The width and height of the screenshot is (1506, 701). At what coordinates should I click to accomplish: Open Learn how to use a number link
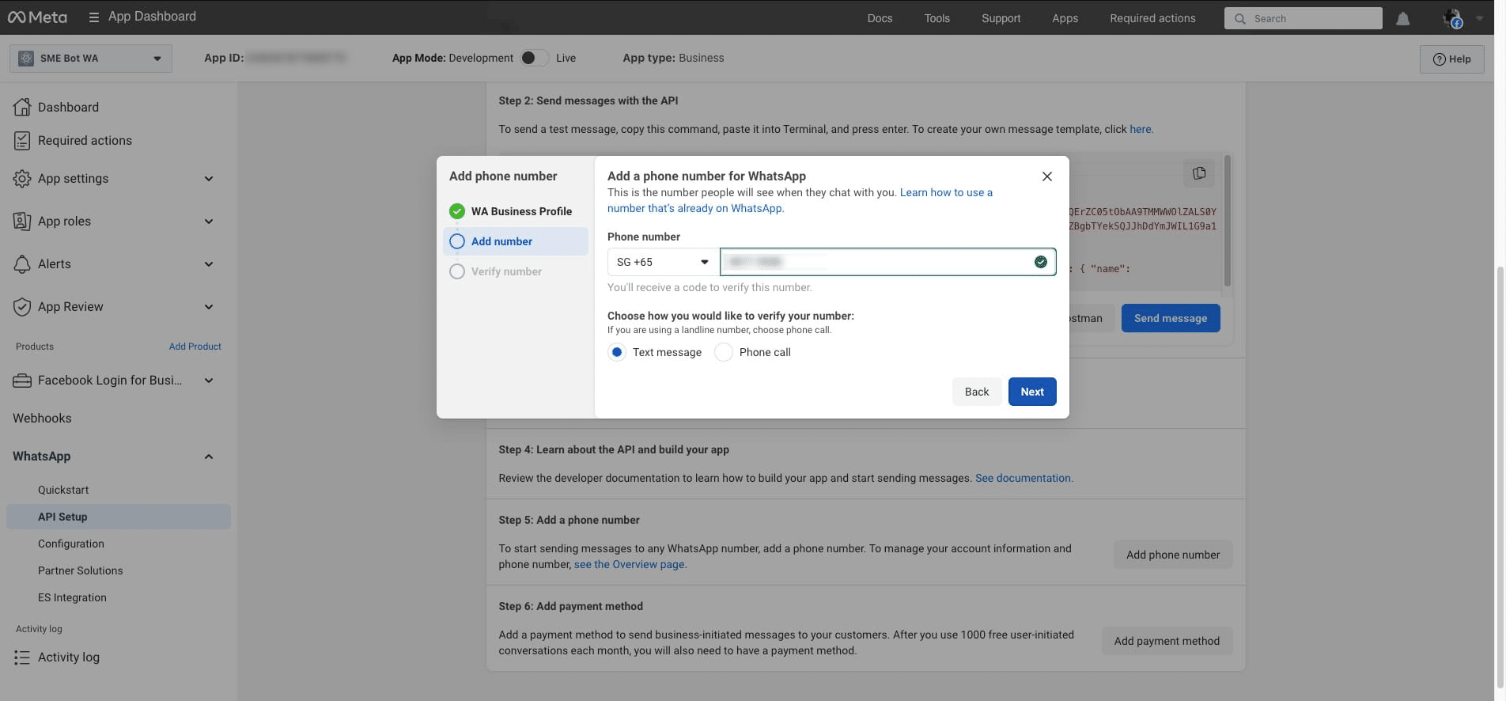(x=800, y=200)
